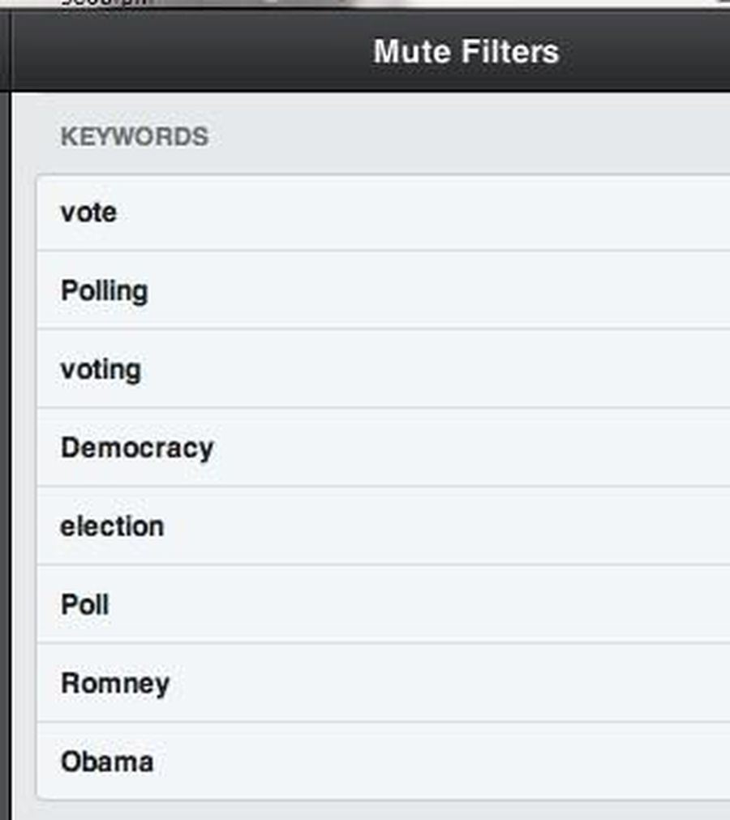Viewport: 730px width, 820px height.
Task: Click the 'Polling' text label
Action: [104, 291]
